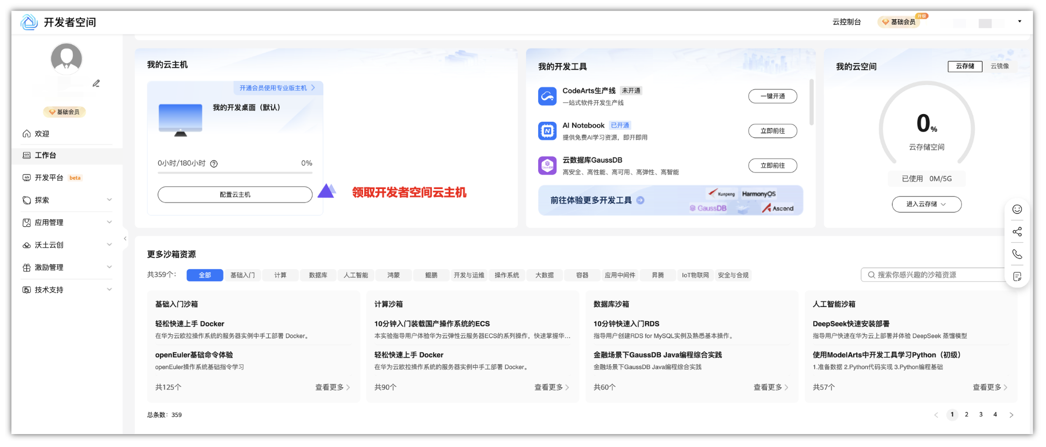The width and height of the screenshot is (1046, 447).
Task: Click the user avatar image
Action: (x=66, y=59)
